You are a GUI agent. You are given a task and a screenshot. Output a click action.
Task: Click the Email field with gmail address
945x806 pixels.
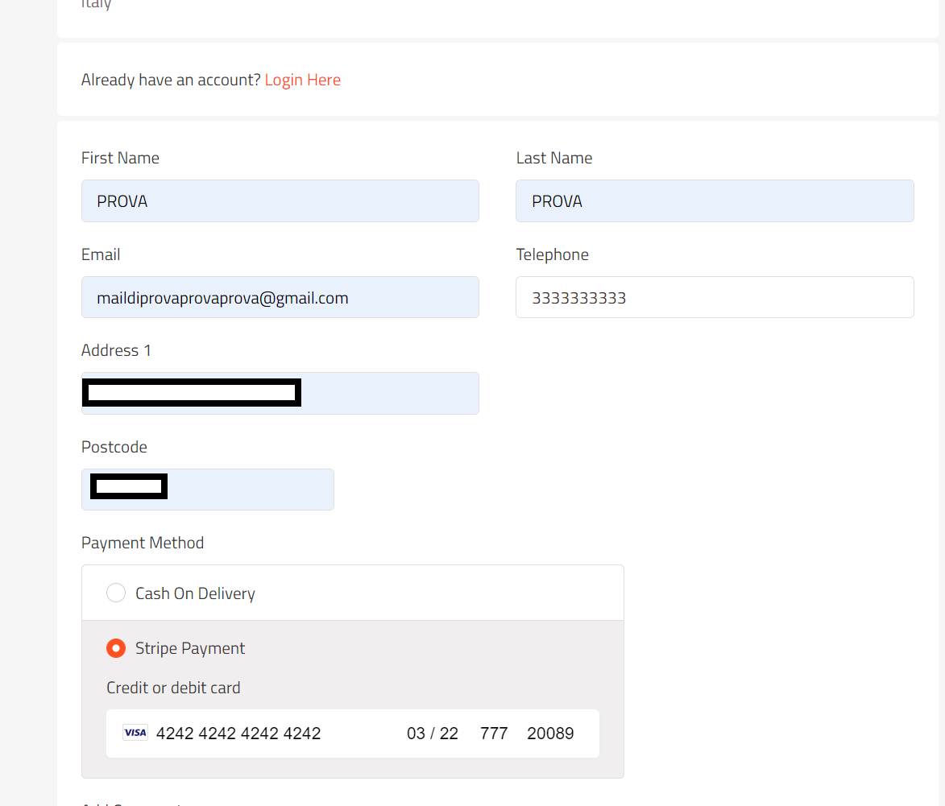280,297
